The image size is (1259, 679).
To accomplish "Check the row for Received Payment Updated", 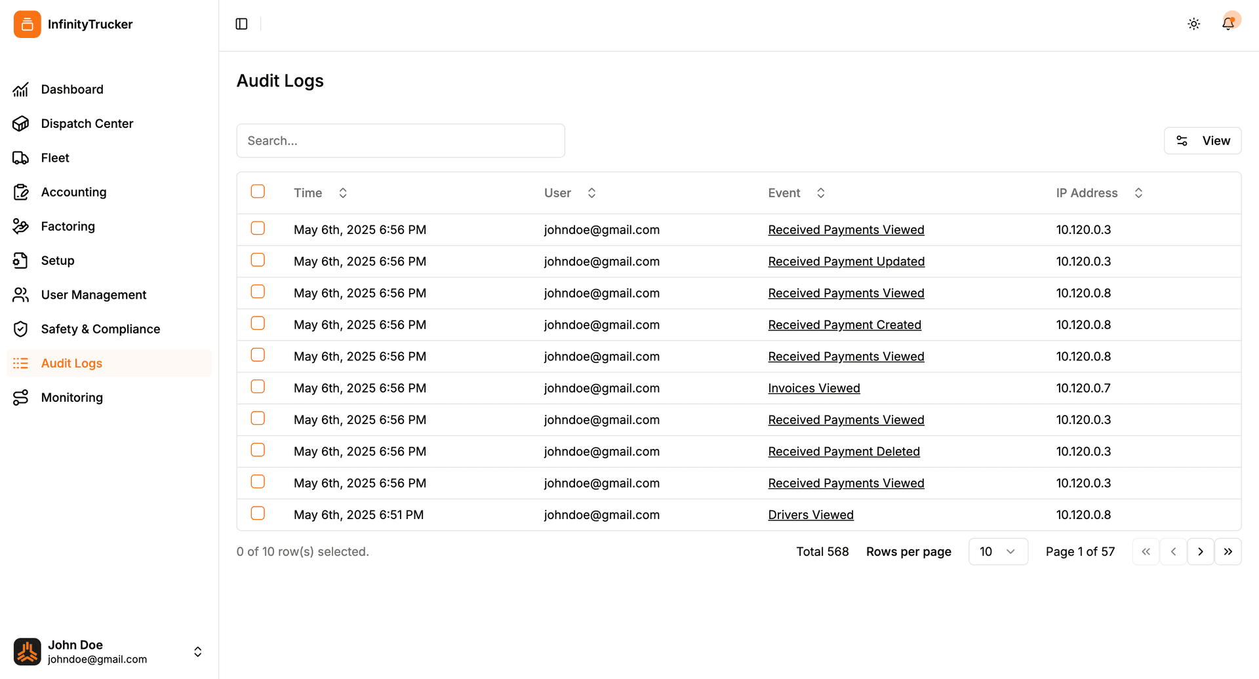I will point(258,260).
